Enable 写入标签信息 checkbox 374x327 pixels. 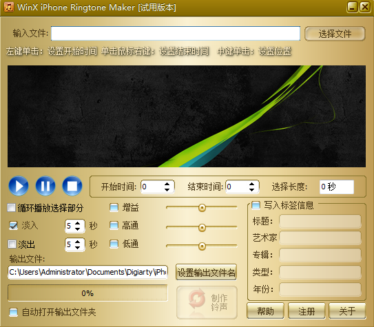pos(256,205)
